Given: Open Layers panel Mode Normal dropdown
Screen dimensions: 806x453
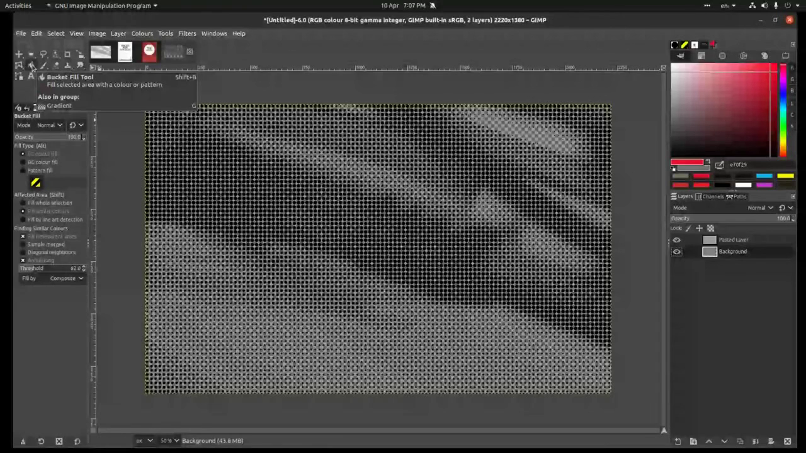Looking at the screenshot, I should pyautogui.click(x=760, y=208).
